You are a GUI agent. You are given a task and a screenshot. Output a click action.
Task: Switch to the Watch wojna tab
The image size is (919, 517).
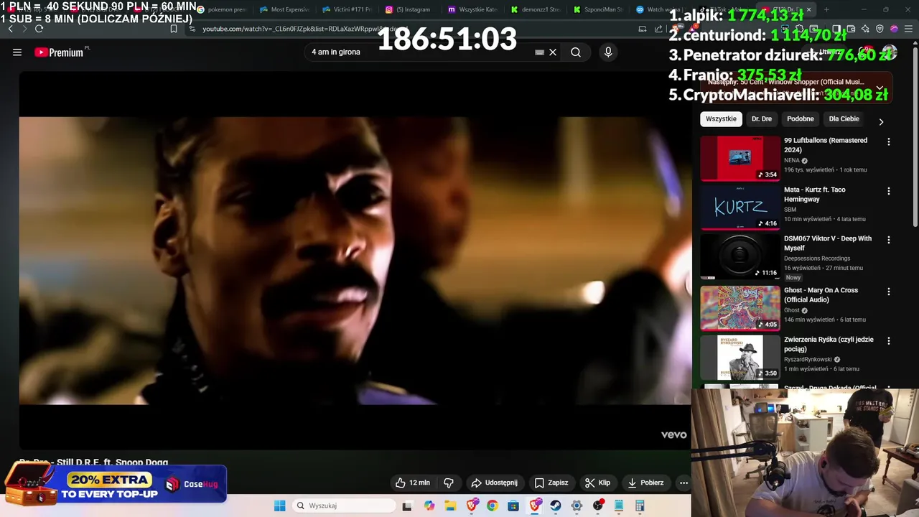pyautogui.click(x=659, y=9)
